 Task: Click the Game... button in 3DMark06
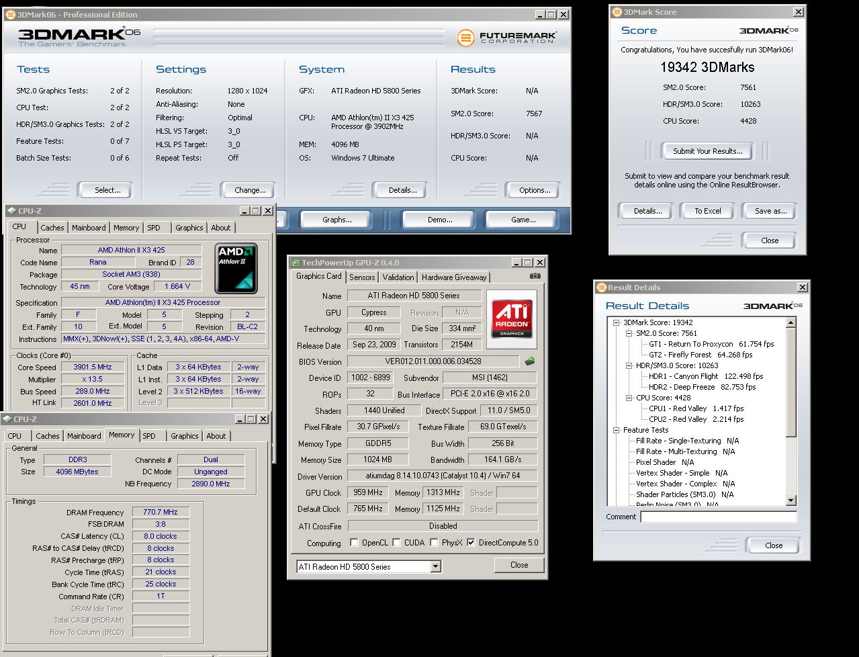[523, 220]
